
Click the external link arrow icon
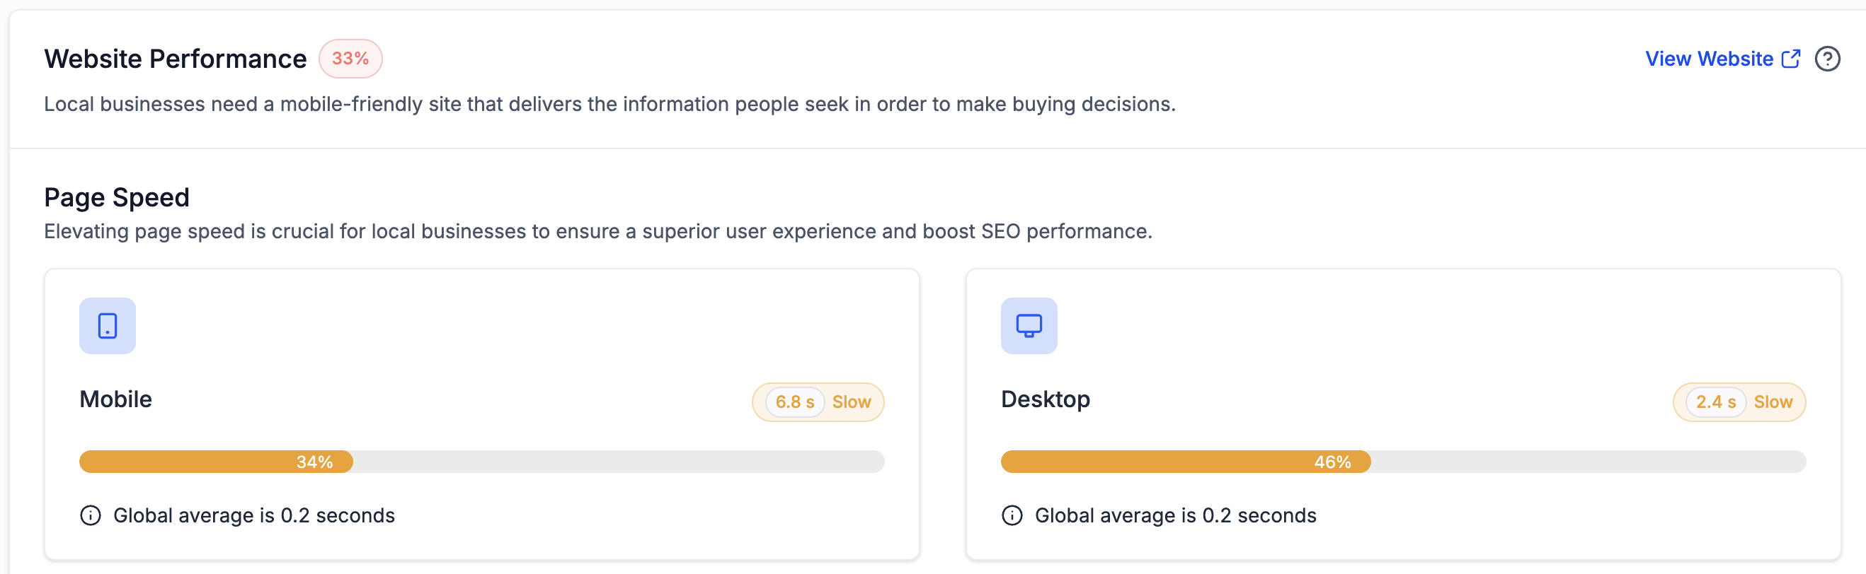pyautogui.click(x=1791, y=59)
